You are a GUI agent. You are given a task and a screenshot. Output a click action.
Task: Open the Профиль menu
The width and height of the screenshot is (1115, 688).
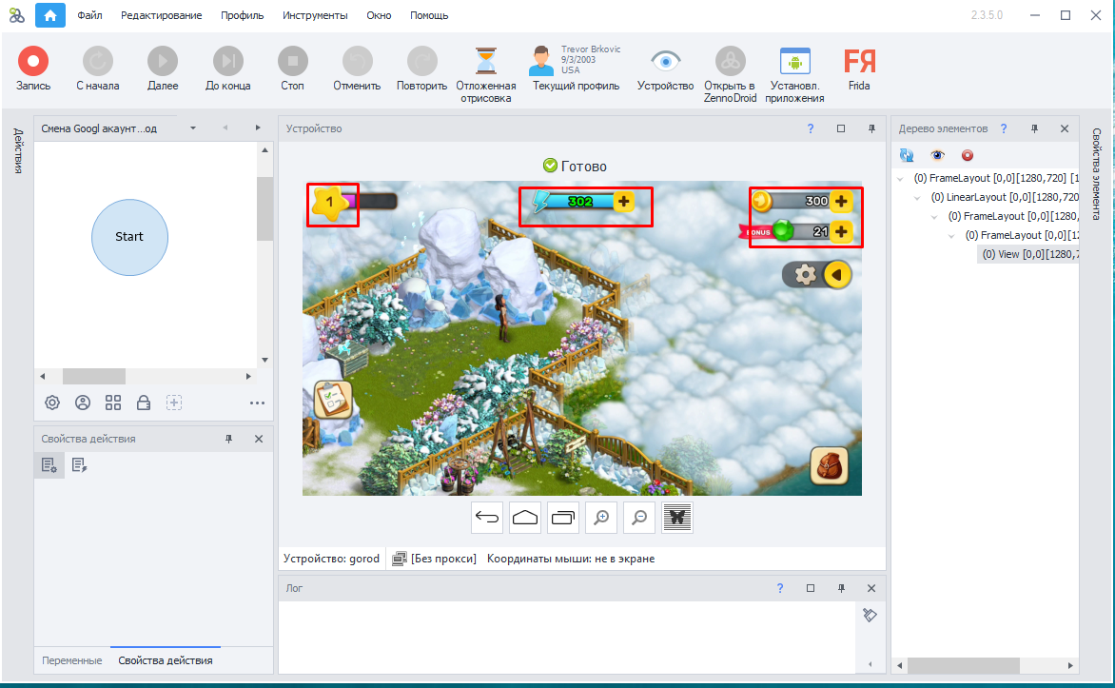(242, 15)
